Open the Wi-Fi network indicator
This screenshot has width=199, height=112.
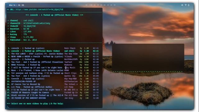[x=186, y=5]
